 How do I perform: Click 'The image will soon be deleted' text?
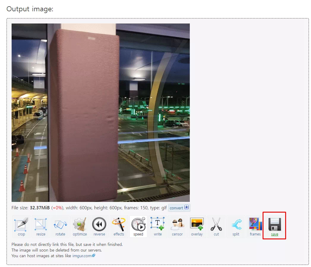[x=56, y=250]
